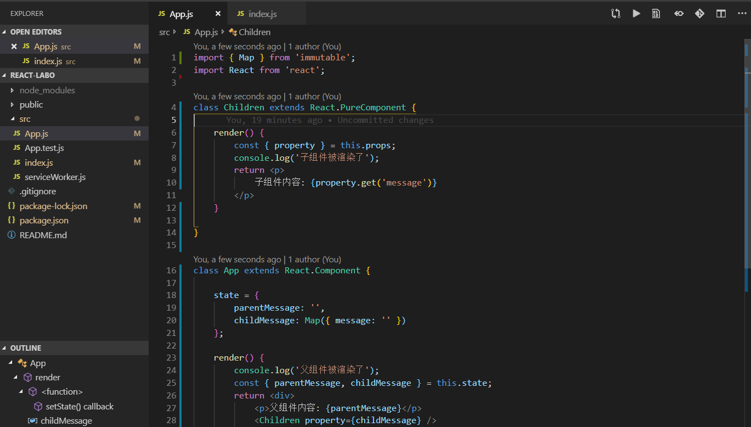Click the binary hex file icon
This screenshot has width=751, height=427.
656,14
